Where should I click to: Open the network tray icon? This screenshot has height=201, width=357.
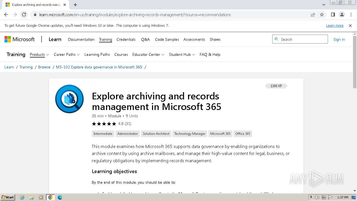click(x=324, y=197)
